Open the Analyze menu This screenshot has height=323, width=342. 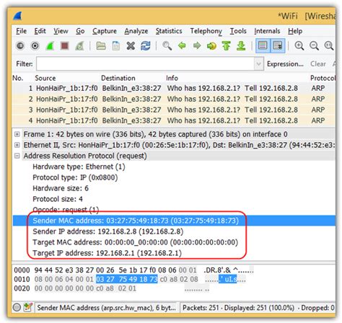pos(136,31)
